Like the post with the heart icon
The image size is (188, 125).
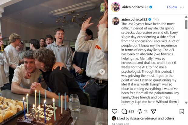click(115, 111)
